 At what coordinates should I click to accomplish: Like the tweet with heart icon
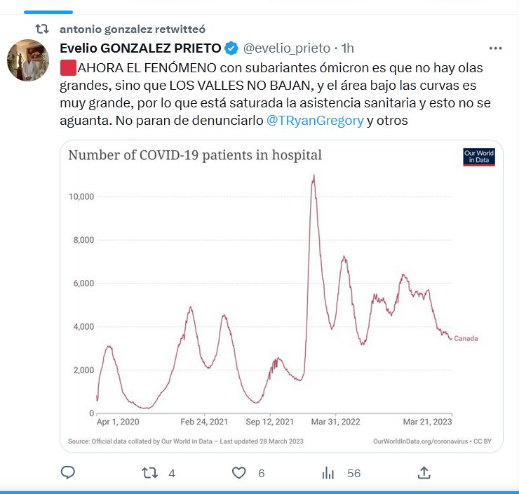click(239, 473)
